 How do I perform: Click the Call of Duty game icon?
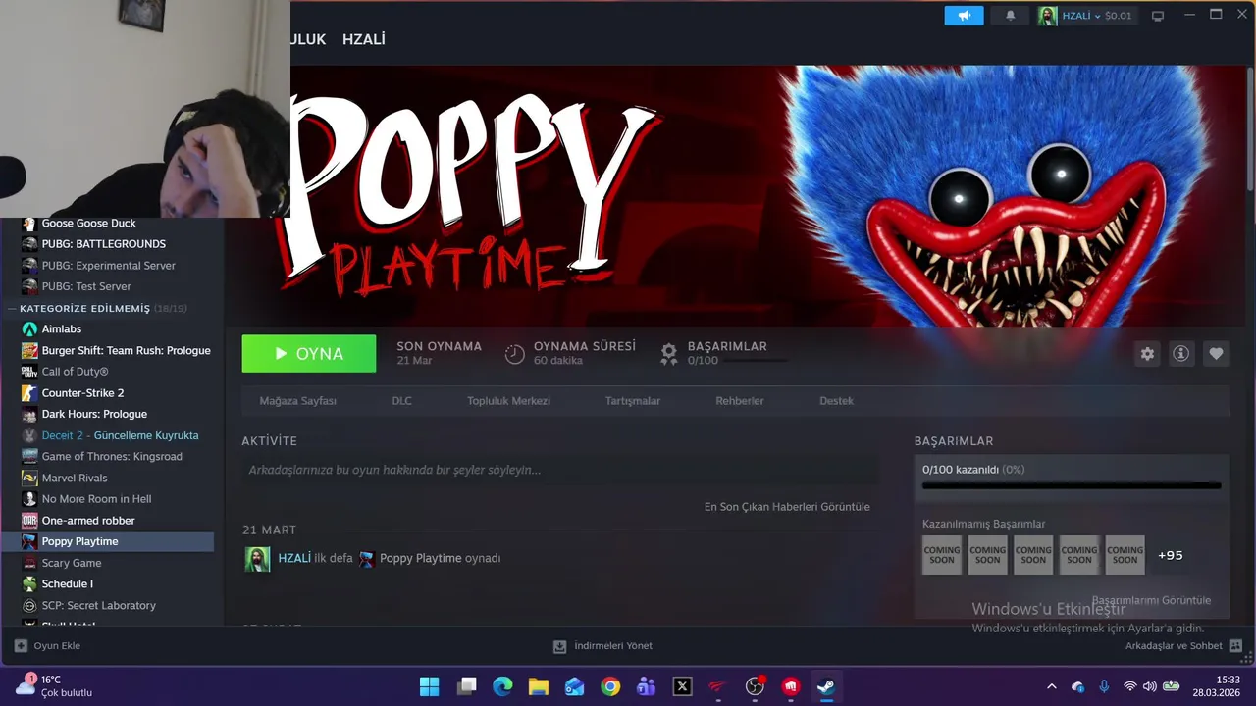[29, 372]
